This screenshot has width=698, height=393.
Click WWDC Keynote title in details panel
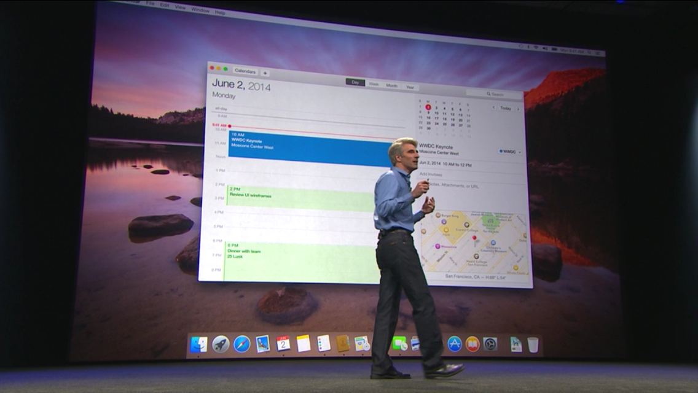436,146
